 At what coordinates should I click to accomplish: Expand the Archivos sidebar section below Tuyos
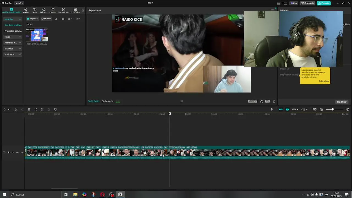click(x=12, y=43)
